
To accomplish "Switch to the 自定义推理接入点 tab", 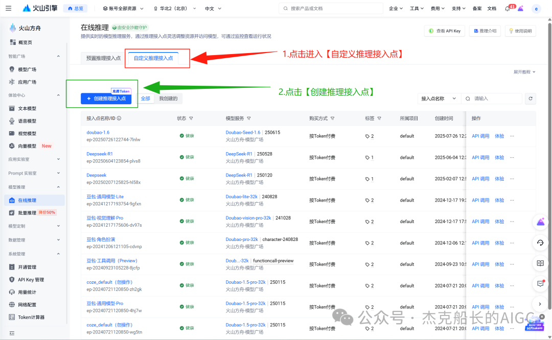I will point(153,58).
